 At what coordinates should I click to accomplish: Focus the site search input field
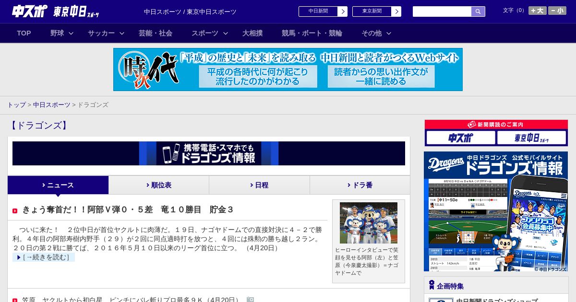click(x=442, y=12)
